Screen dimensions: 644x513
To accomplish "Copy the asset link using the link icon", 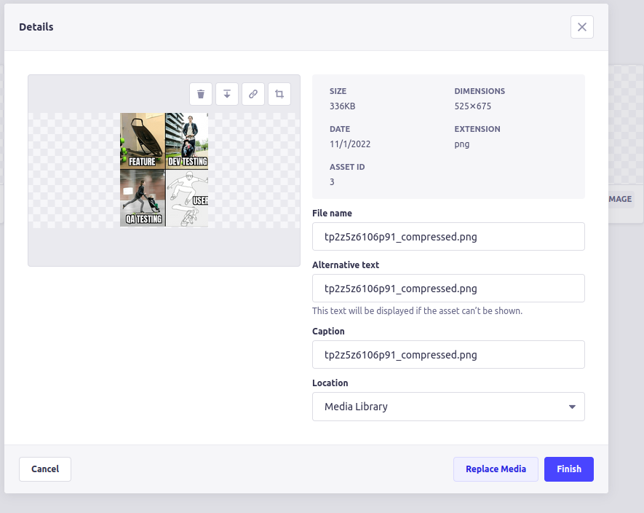I will point(253,93).
